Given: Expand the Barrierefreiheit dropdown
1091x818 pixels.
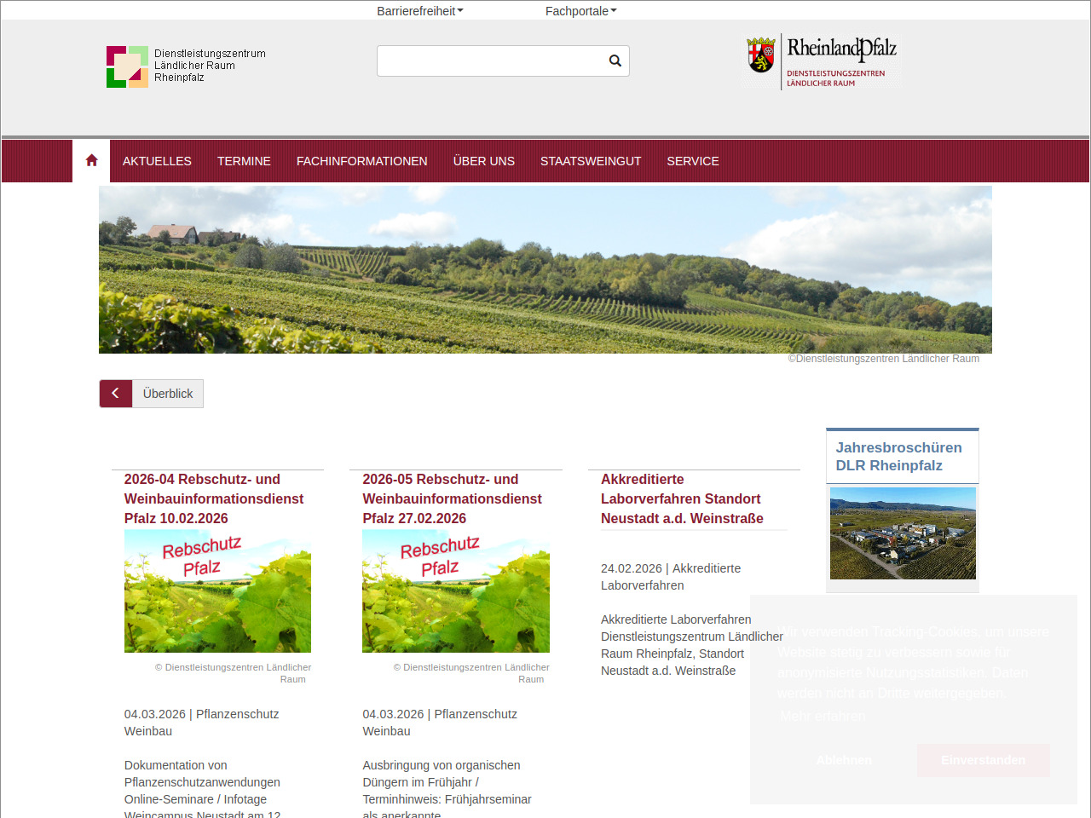Looking at the screenshot, I should tap(420, 11).
